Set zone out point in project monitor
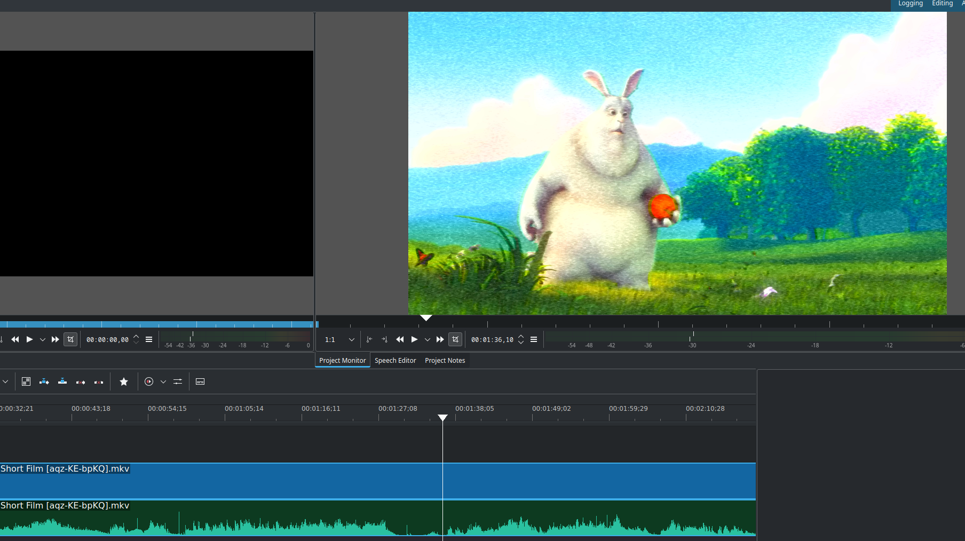The width and height of the screenshot is (965, 541). [x=384, y=339]
